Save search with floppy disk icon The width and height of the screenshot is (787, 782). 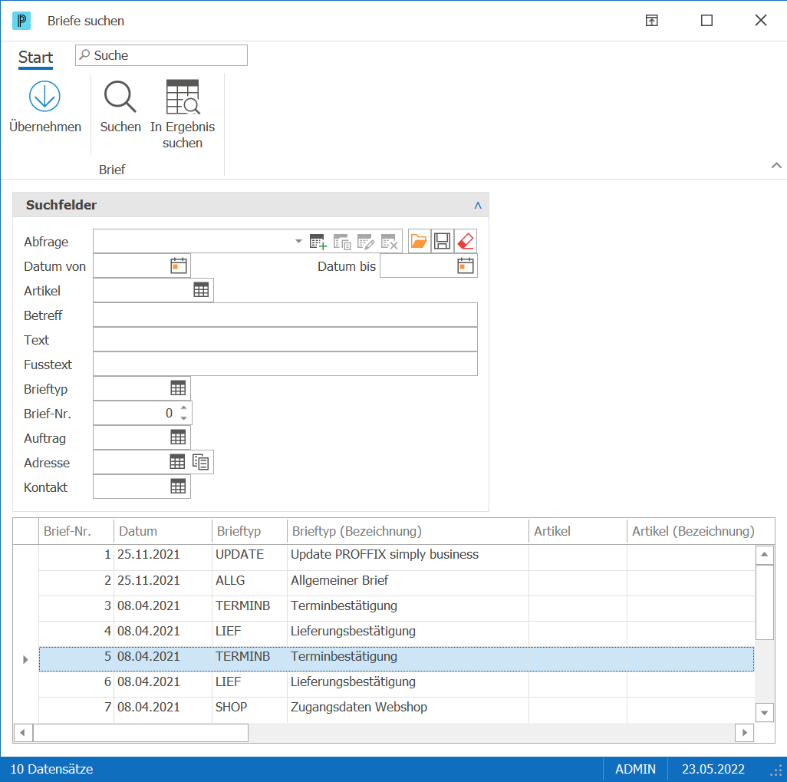pyautogui.click(x=442, y=241)
